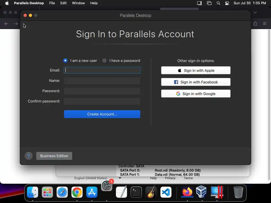Open TextEdit from the Dock
The image size is (271, 203).
pos(121,192)
